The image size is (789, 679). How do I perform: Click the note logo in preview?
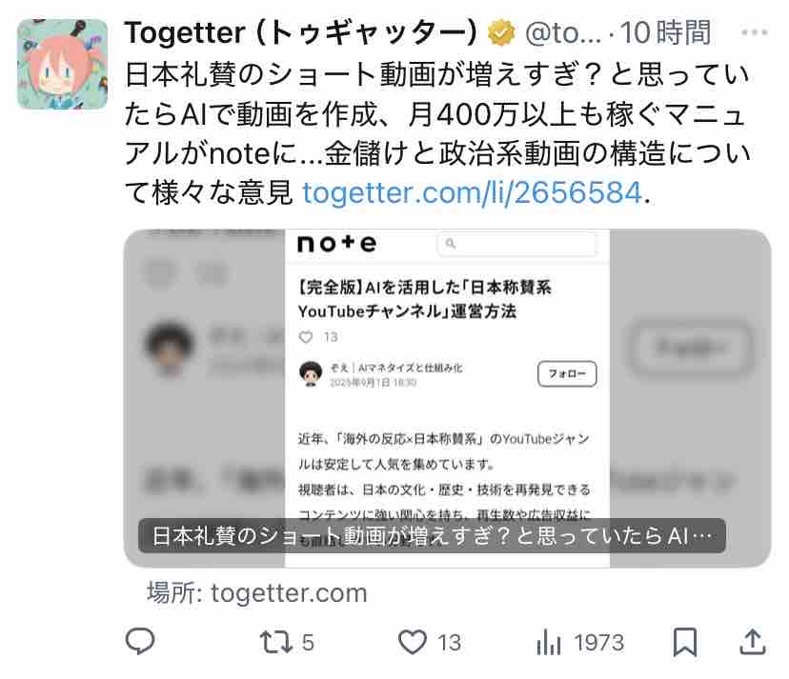(336, 244)
